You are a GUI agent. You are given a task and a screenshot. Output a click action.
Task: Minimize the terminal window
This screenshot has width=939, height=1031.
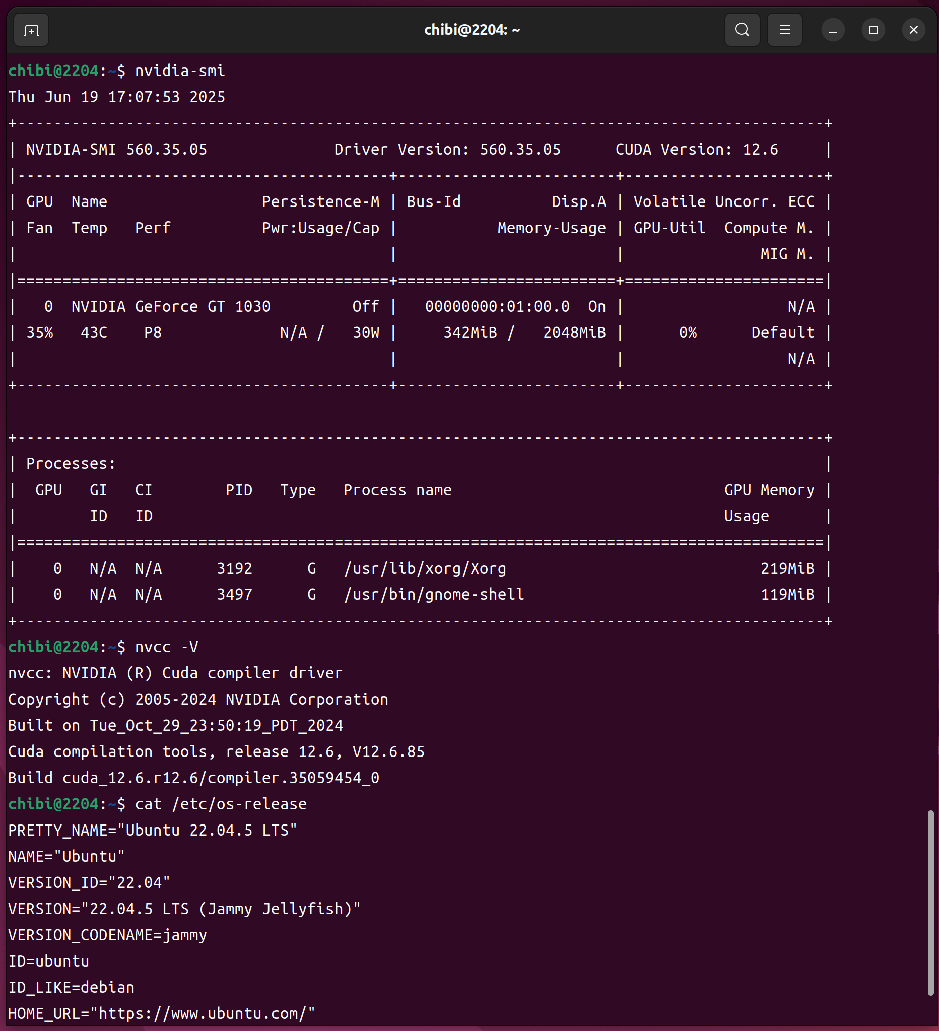coord(833,30)
